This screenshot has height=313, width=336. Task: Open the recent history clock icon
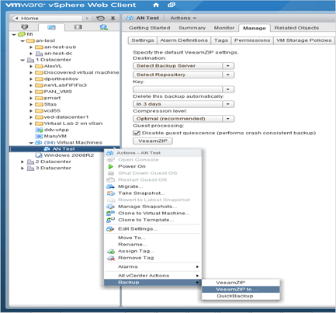coord(100,18)
